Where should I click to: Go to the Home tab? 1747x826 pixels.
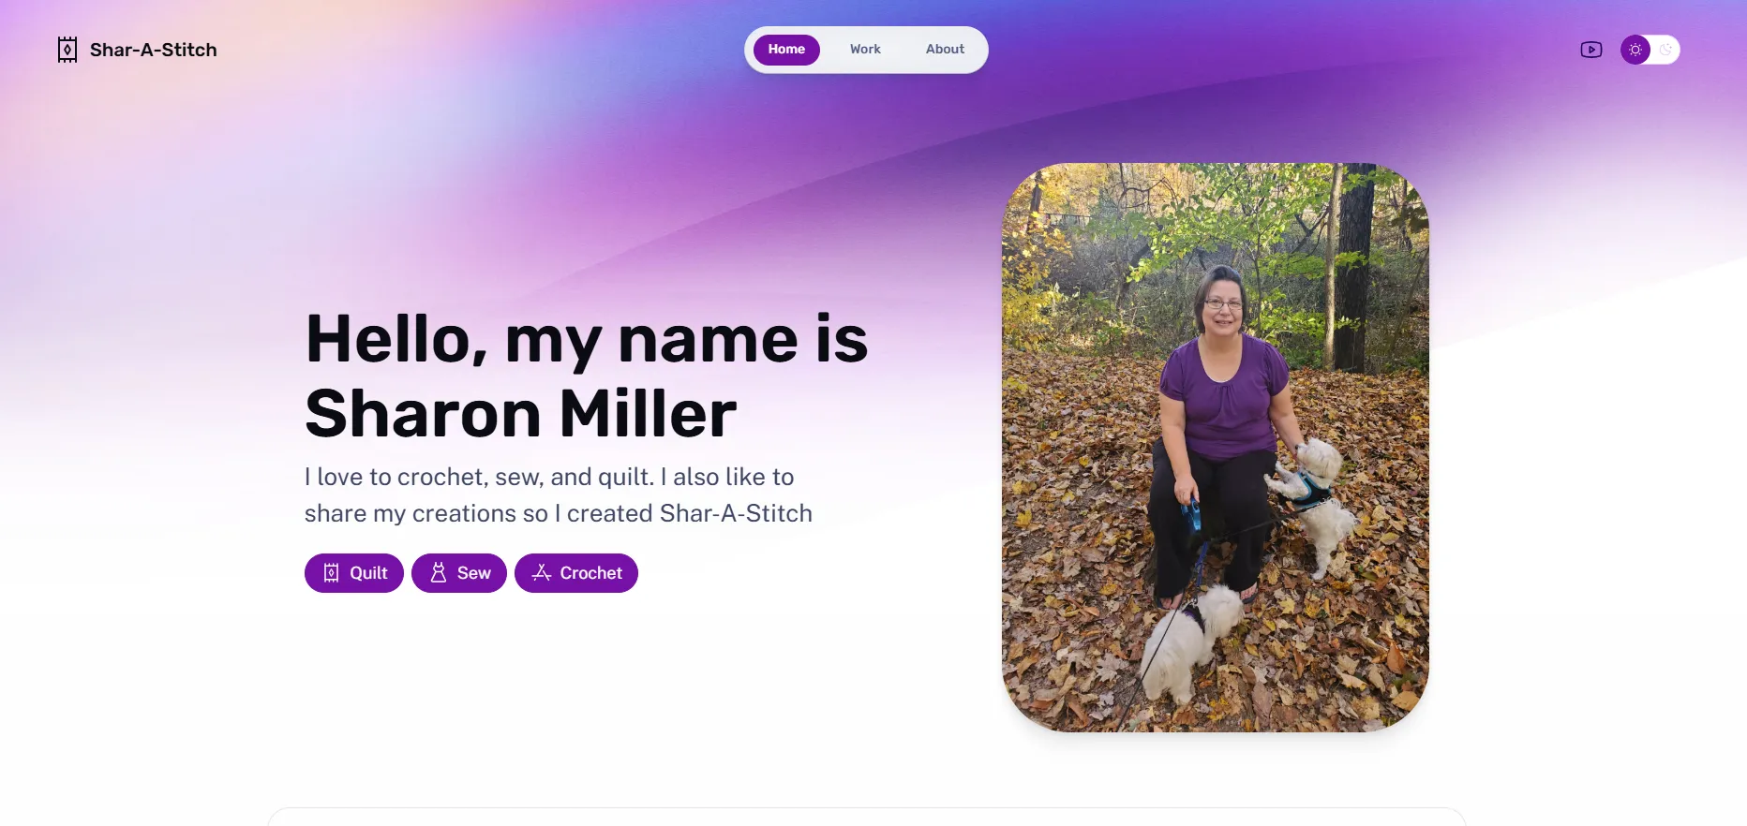pyautogui.click(x=786, y=50)
